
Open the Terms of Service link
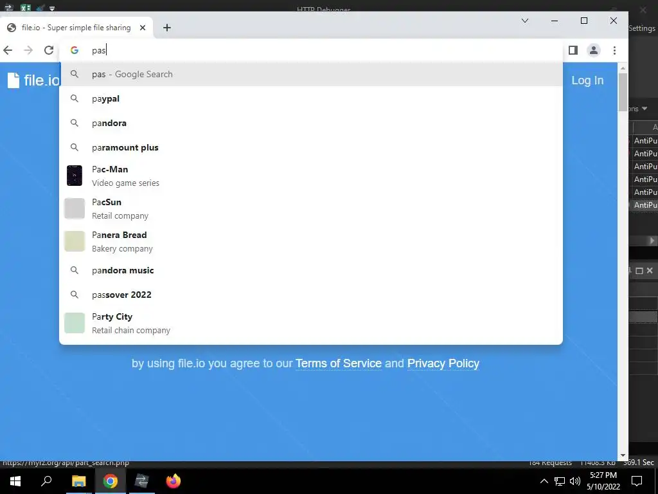(339, 363)
